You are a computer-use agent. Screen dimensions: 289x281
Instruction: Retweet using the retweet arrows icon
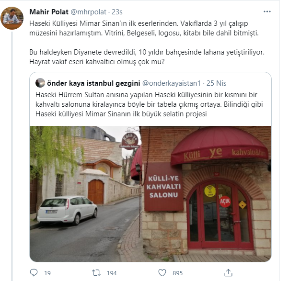point(96,273)
